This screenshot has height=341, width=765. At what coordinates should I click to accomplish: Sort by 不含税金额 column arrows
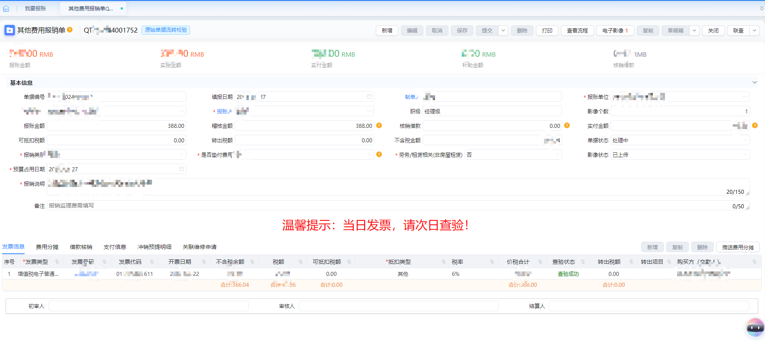click(x=252, y=261)
